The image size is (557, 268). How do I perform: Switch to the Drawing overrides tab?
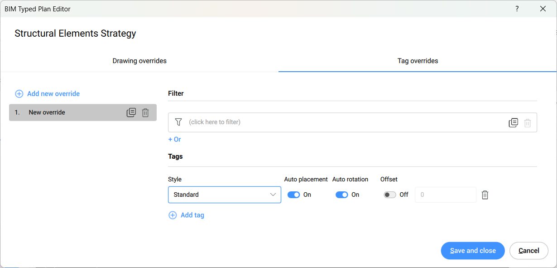139,61
